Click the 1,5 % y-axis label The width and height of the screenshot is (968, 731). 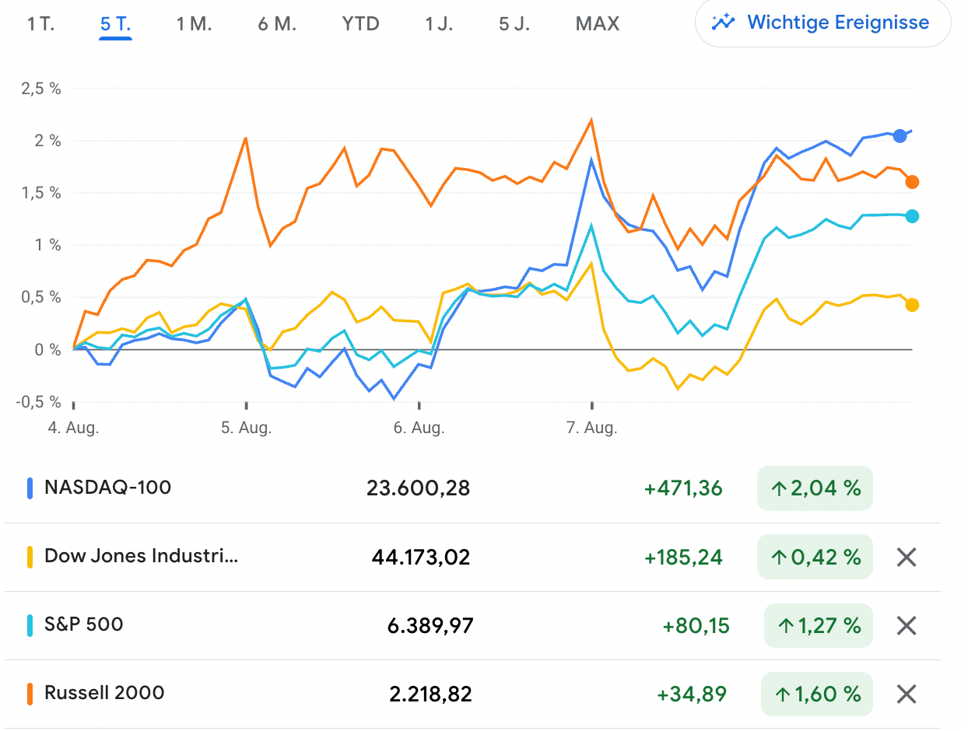tap(41, 193)
